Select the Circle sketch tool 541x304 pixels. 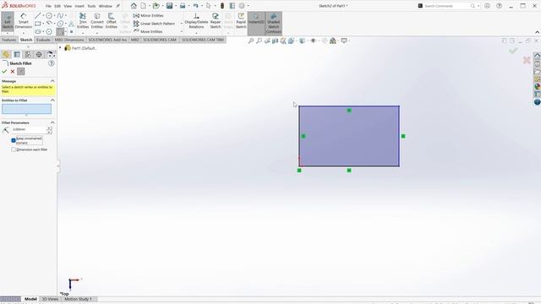pos(49,15)
